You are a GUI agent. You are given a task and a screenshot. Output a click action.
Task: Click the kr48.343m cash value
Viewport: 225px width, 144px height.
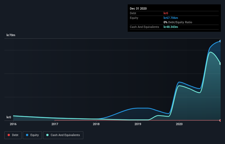pos(171,27)
